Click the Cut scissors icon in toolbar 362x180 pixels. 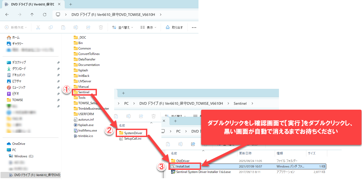point(38,27)
